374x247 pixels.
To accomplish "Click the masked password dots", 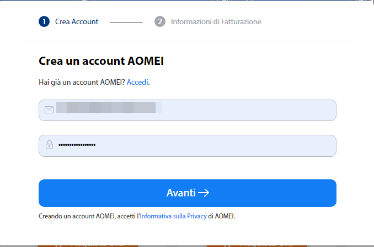I will [x=77, y=145].
